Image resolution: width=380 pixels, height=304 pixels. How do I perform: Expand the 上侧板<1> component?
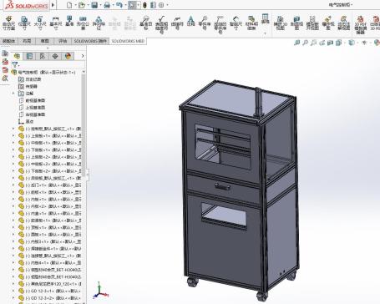13,136
